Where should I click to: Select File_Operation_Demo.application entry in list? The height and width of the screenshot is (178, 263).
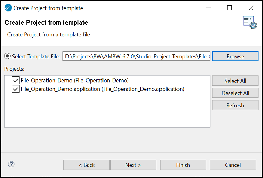102,89
